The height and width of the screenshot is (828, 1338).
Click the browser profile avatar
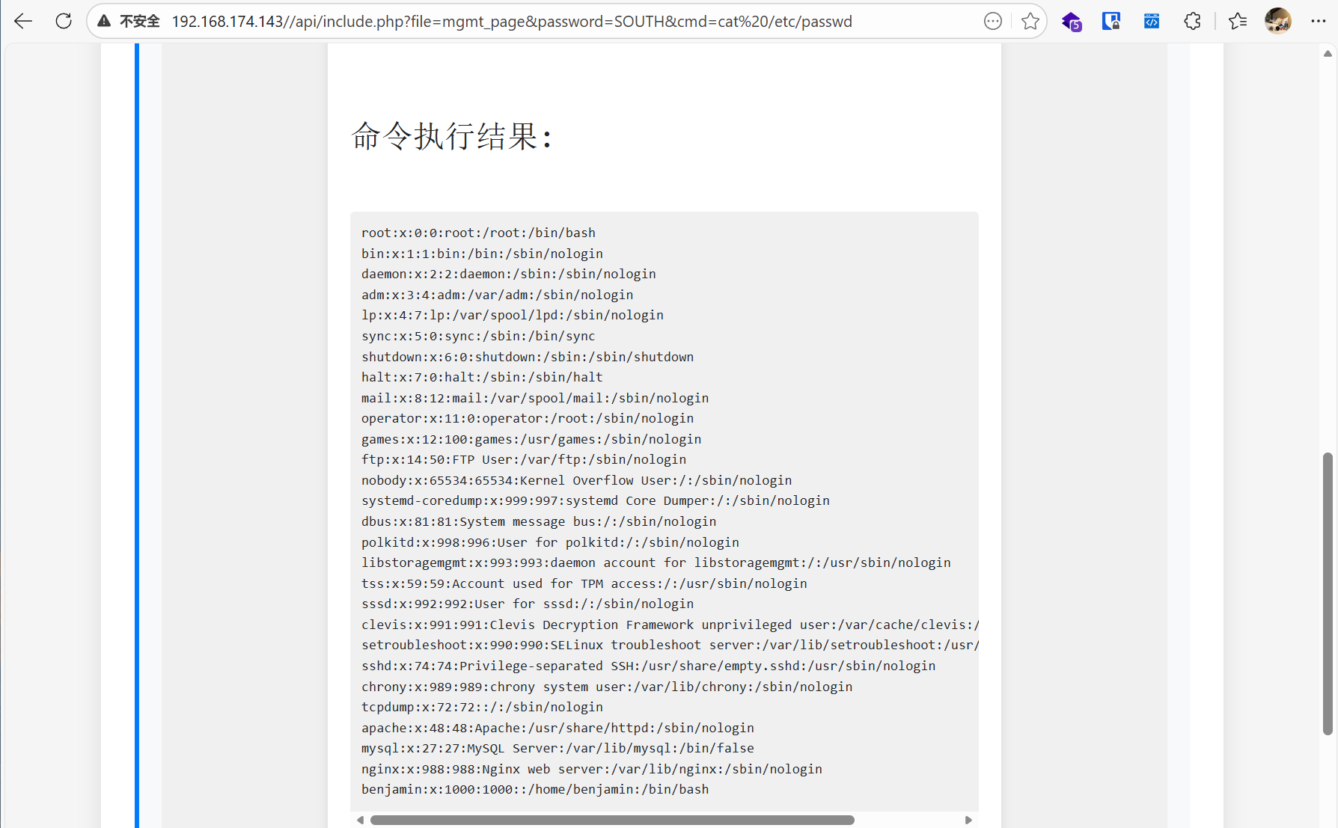[1278, 21]
